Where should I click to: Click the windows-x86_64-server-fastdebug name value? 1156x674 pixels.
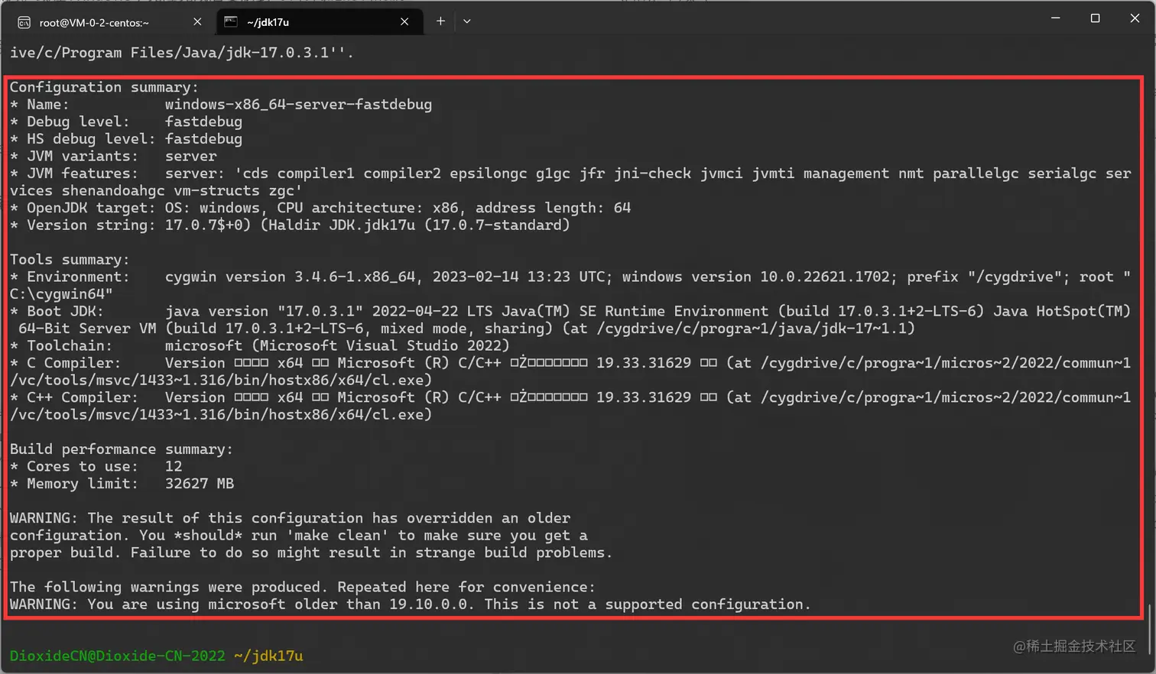pyautogui.click(x=299, y=104)
